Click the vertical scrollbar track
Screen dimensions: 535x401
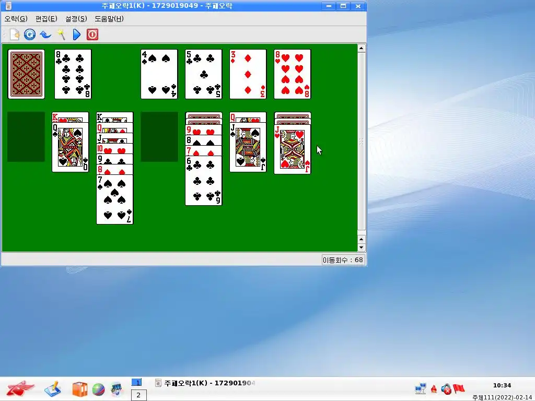362,141
